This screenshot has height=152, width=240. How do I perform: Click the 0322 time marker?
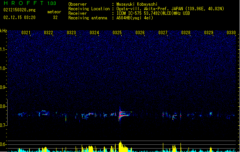[x=48, y=33]
